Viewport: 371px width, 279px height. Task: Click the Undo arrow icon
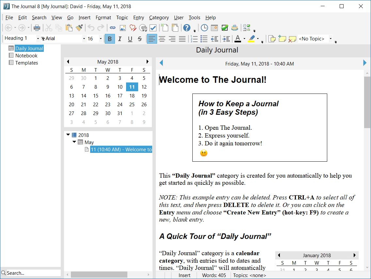(91, 28)
